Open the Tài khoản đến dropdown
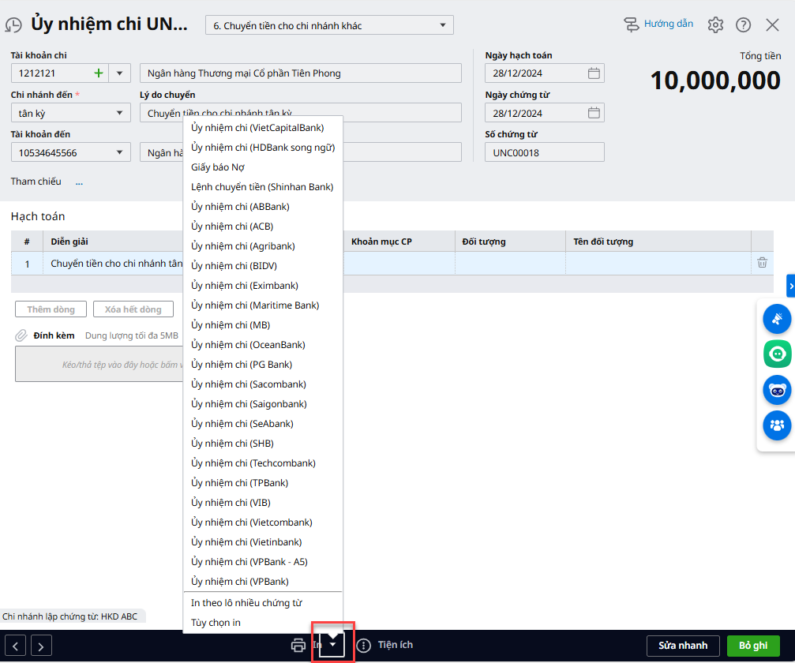The height and width of the screenshot is (663, 795). tap(120, 152)
